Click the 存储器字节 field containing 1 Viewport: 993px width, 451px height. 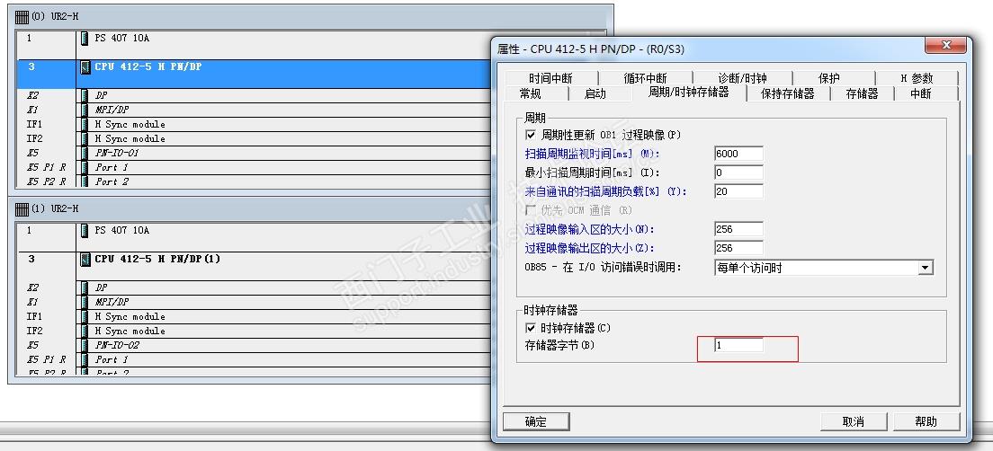(x=738, y=345)
